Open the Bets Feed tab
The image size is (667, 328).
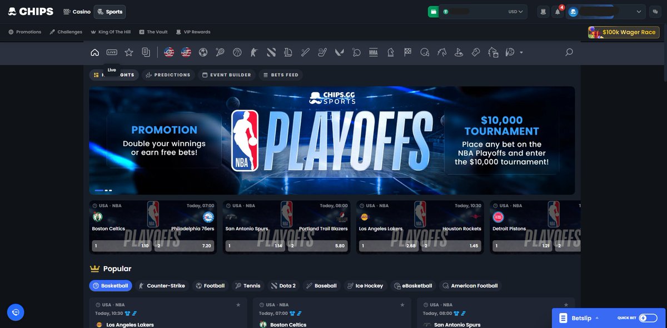pos(281,74)
